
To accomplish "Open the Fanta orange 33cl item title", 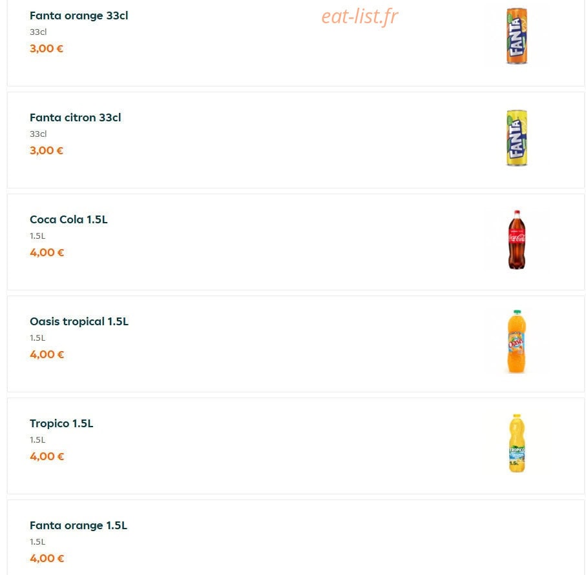I will coord(79,15).
